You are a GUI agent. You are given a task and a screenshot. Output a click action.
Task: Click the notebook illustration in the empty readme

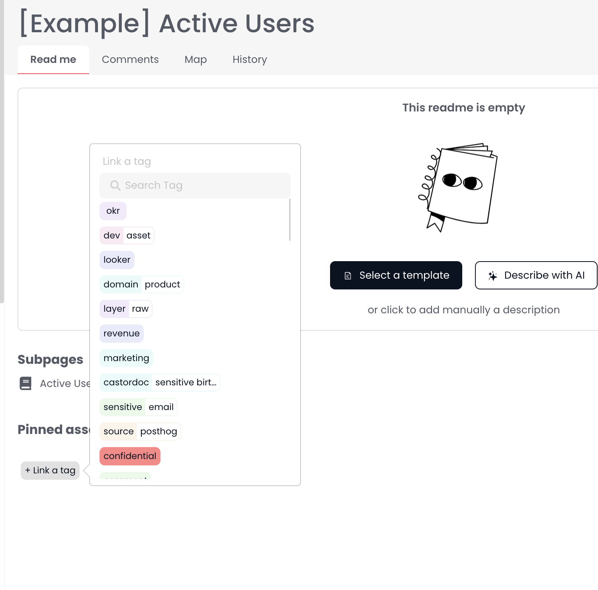click(x=458, y=186)
